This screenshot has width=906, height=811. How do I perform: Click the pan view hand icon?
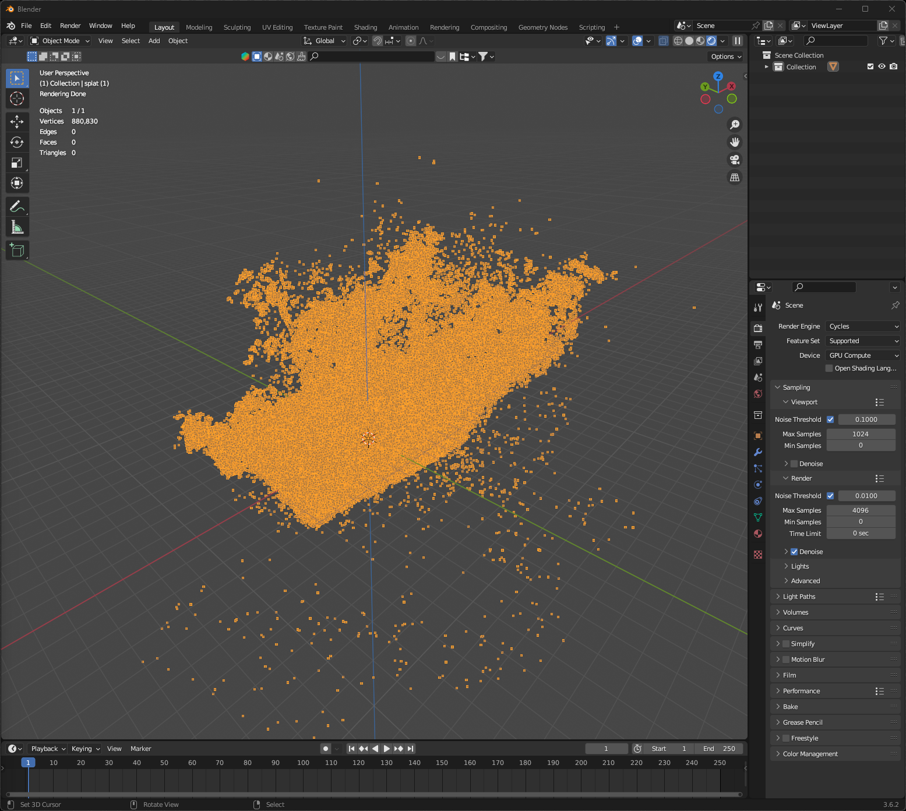[735, 142]
